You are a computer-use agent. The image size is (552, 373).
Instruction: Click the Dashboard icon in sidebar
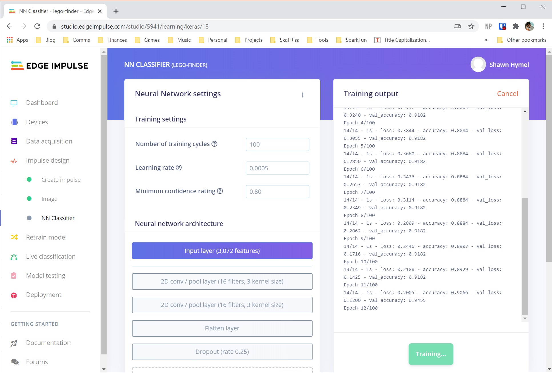[x=14, y=102]
